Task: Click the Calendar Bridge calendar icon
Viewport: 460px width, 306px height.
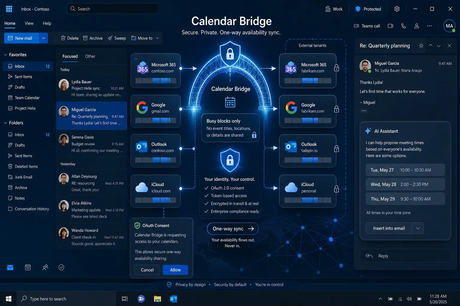Action: point(230,102)
